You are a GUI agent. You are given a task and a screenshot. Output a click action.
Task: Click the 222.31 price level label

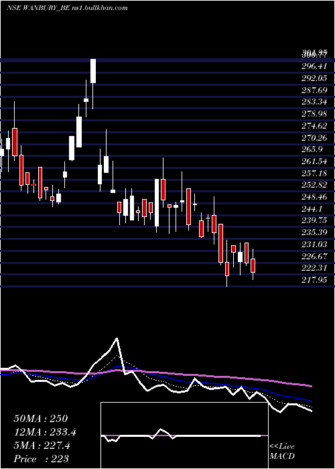pos(314,268)
